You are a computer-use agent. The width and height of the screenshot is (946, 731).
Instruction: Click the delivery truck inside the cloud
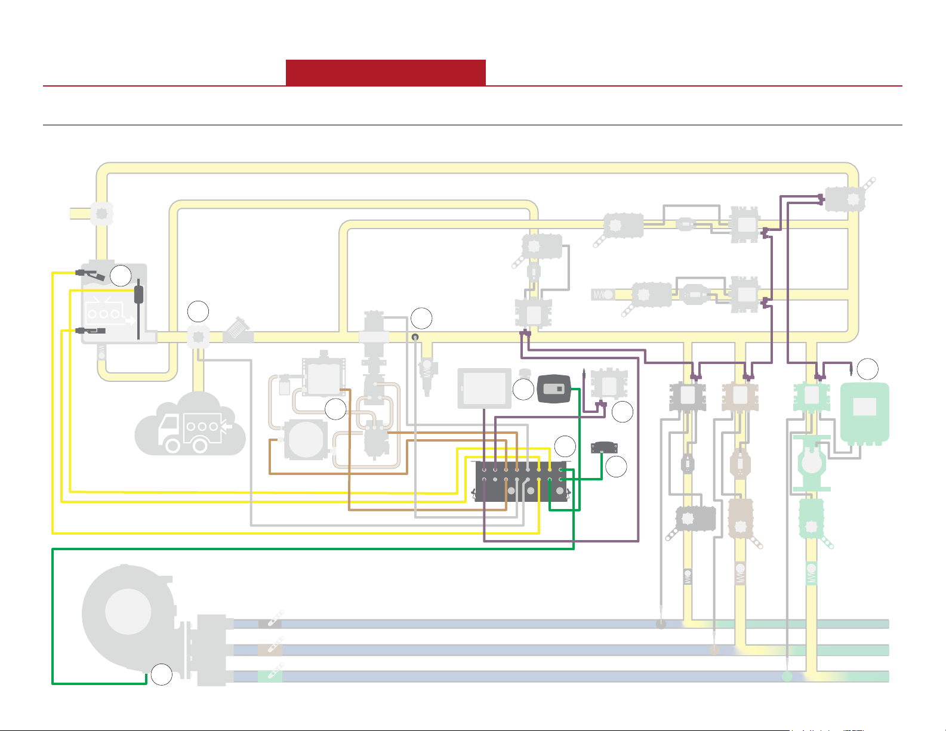tap(190, 433)
